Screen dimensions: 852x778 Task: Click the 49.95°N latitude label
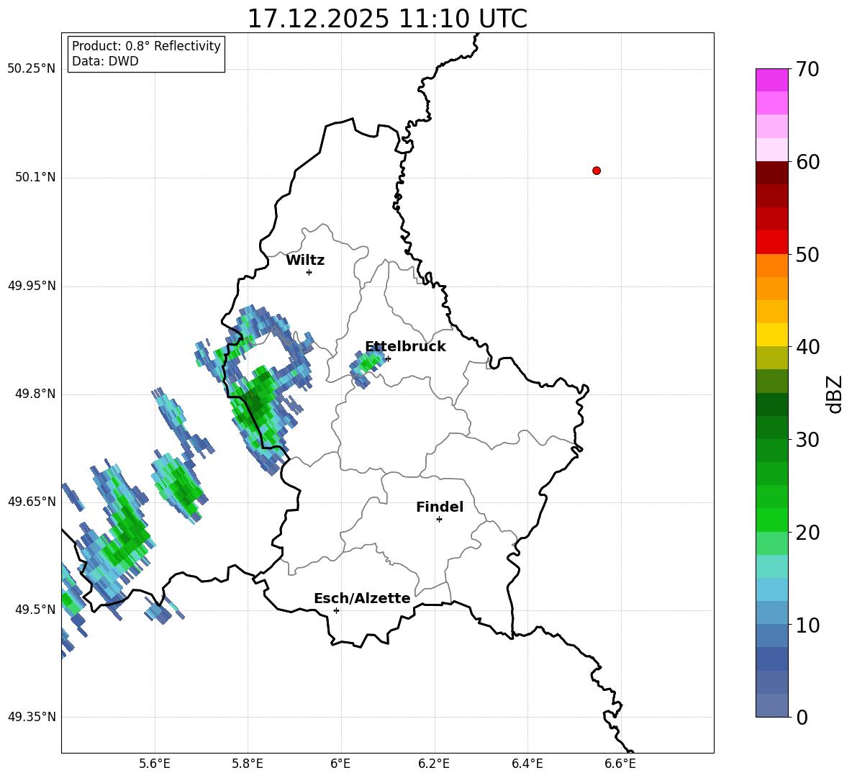pos(32,285)
